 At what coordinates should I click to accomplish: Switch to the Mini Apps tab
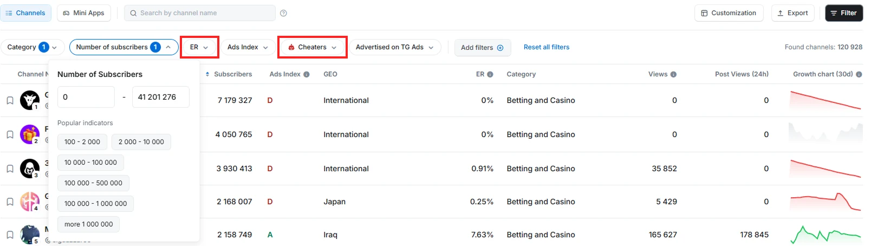click(84, 13)
